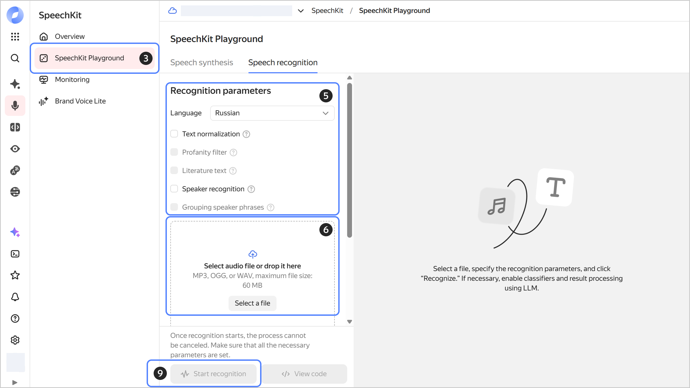The width and height of the screenshot is (690, 388).
Task: Open Brand Voice Lite in menu
Action: pos(80,101)
